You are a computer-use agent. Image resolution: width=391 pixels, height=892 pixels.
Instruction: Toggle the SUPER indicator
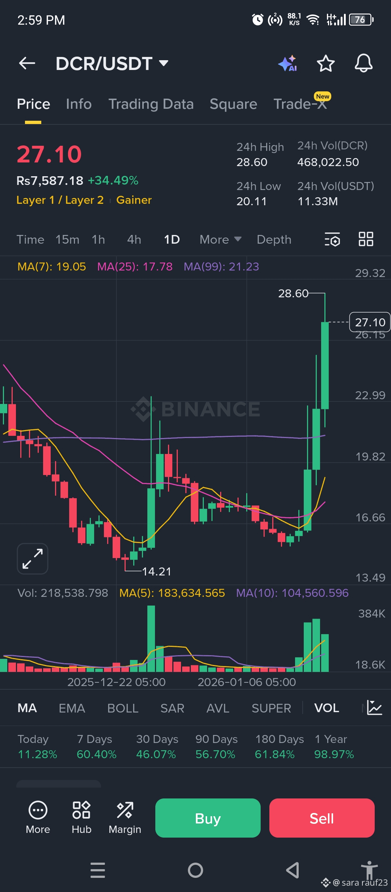tap(271, 708)
